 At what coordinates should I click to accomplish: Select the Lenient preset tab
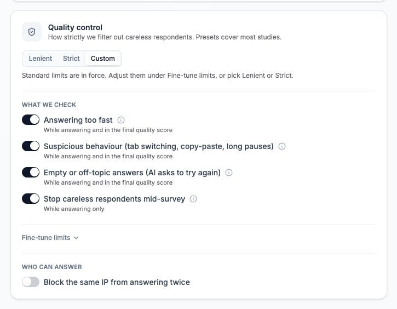pyautogui.click(x=41, y=59)
